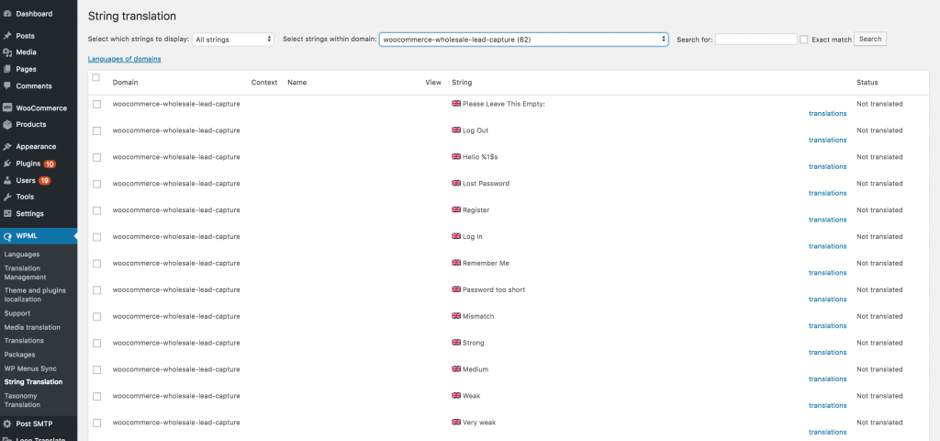Check the box for 'Log Out' string row
940x441 pixels.
pos(96,131)
